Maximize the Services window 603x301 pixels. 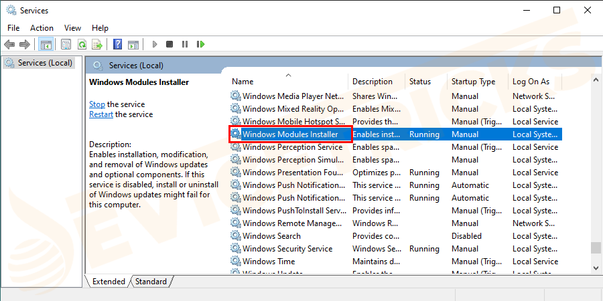coord(557,10)
